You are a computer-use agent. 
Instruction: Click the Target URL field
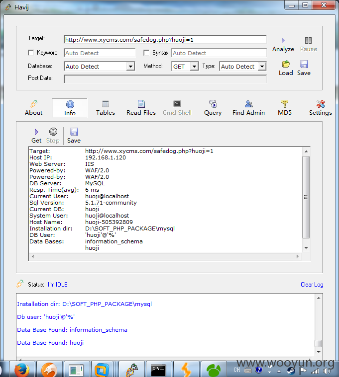pyautogui.click(x=165, y=40)
